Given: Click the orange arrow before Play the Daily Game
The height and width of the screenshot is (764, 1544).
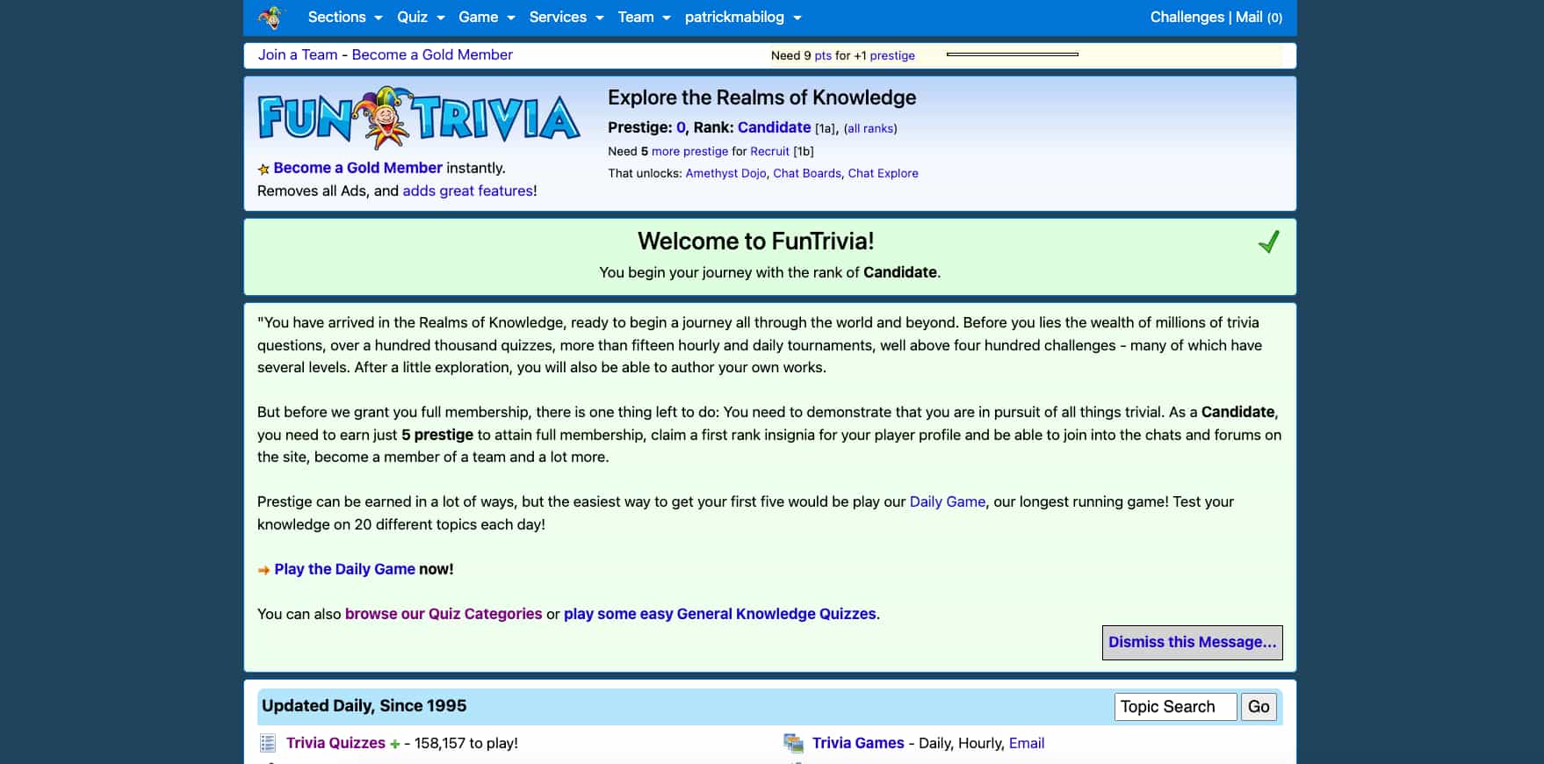Looking at the screenshot, I should point(263,570).
